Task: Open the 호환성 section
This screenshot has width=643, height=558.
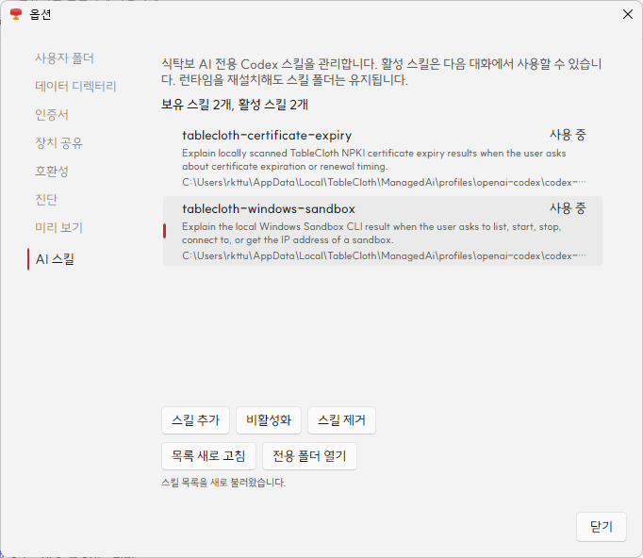Action: tap(52, 172)
